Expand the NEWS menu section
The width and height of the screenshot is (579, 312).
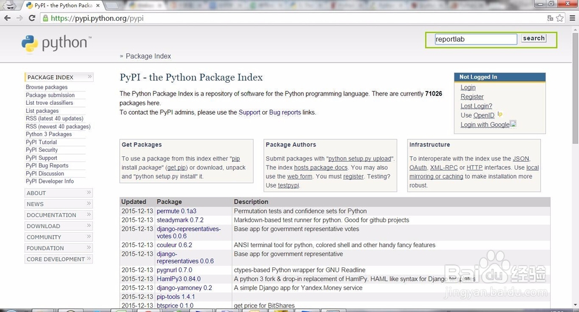tap(58, 204)
